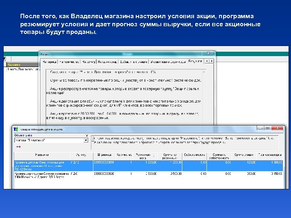
Task: Close the Акция dialog window
Action: coord(208,53)
